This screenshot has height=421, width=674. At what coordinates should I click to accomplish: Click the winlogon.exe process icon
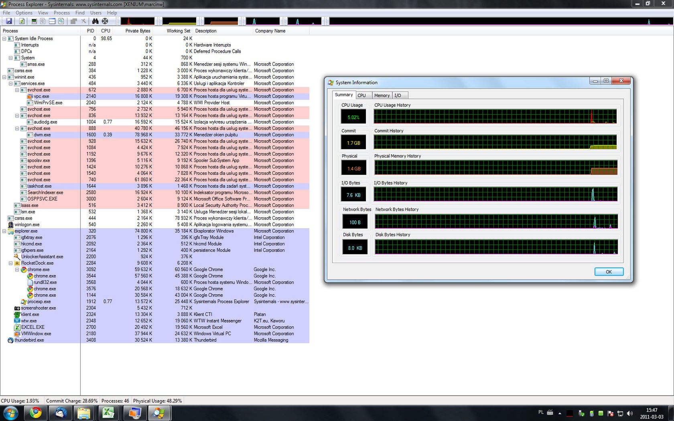pyautogui.click(x=11, y=225)
